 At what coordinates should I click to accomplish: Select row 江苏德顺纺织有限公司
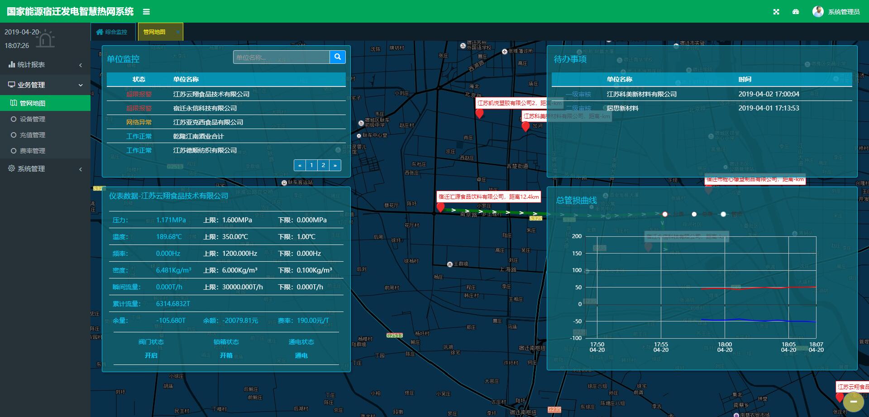226,150
